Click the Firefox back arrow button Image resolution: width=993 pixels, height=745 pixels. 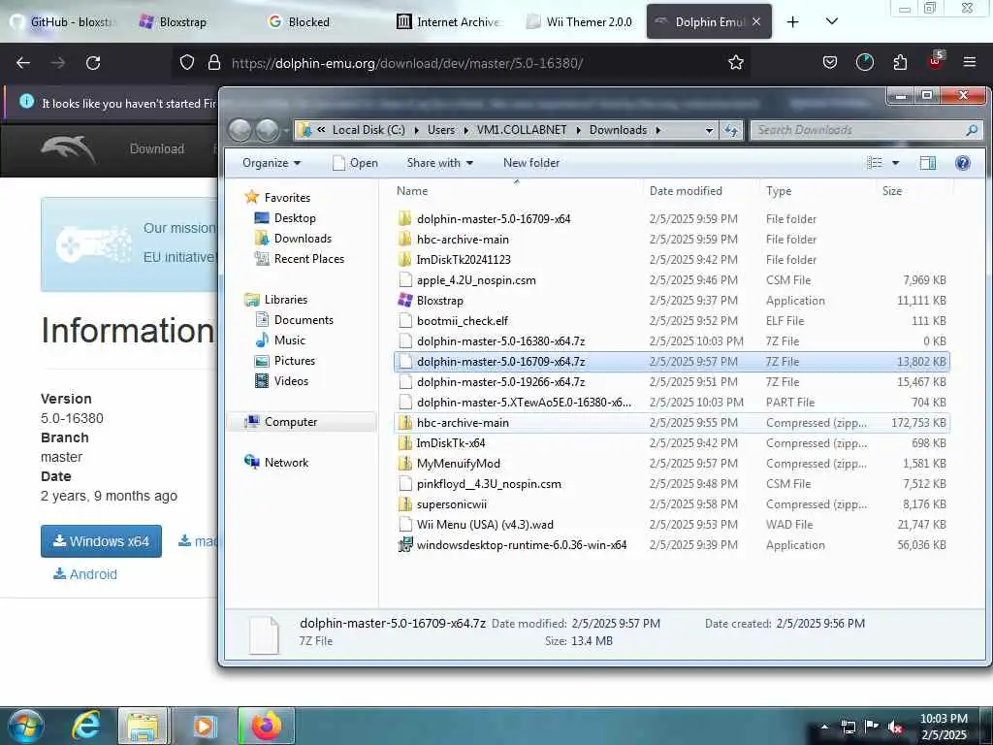23,63
